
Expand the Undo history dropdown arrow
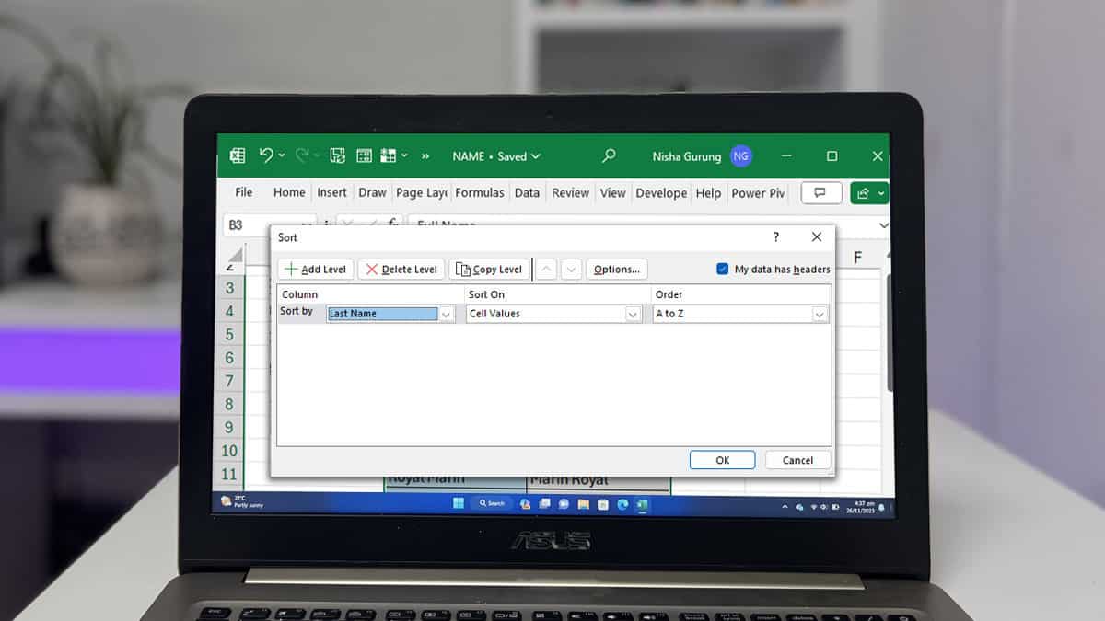(281, 156)
